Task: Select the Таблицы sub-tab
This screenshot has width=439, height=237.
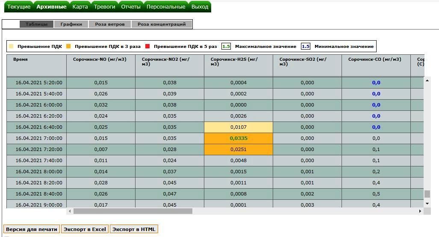Action: (x=36, y=24)
